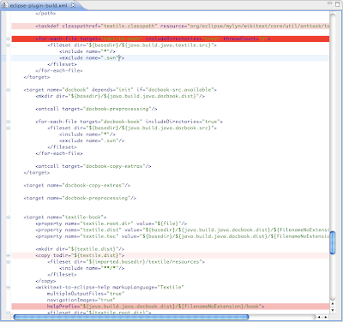Image resolution: width=343 pixels, height=322 pixels.
Task: Collapse the target name="textile-book" fold marker
Action: 9,218
